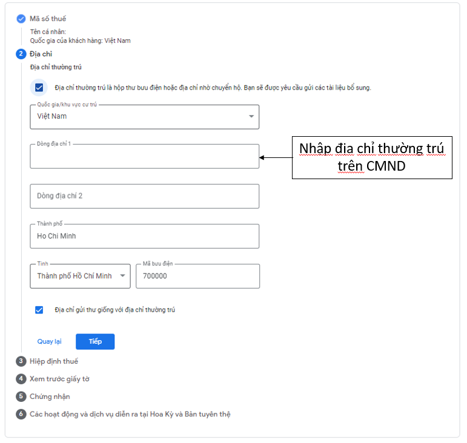Expand the Tỉnh dropdown arrow

(x=123, y=276)
